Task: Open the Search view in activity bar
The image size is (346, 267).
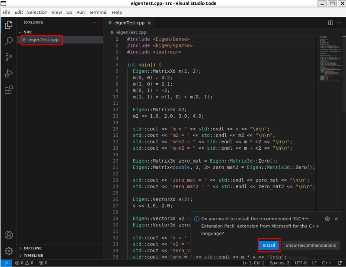Action: coord(9,41)
